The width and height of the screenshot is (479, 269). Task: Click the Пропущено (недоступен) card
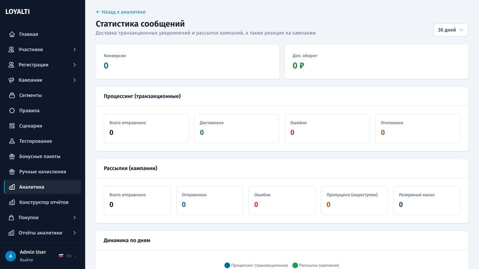354,200
